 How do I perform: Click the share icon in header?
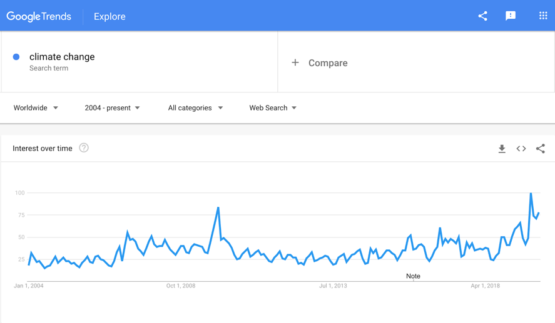[x=482, y=16]
